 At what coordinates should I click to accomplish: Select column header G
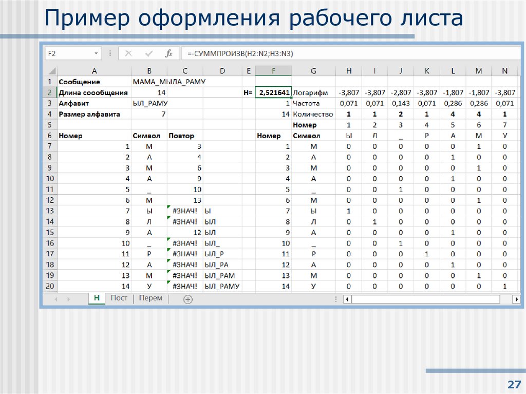click(313, 70)
